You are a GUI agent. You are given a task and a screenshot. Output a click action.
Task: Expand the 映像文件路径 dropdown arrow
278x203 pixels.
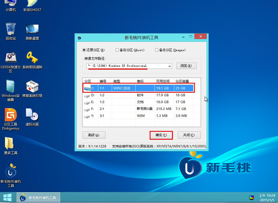point(170,66)
